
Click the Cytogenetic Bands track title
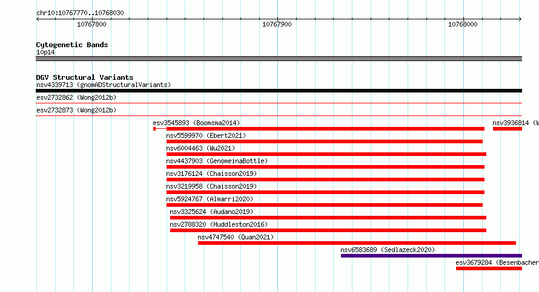72,45
